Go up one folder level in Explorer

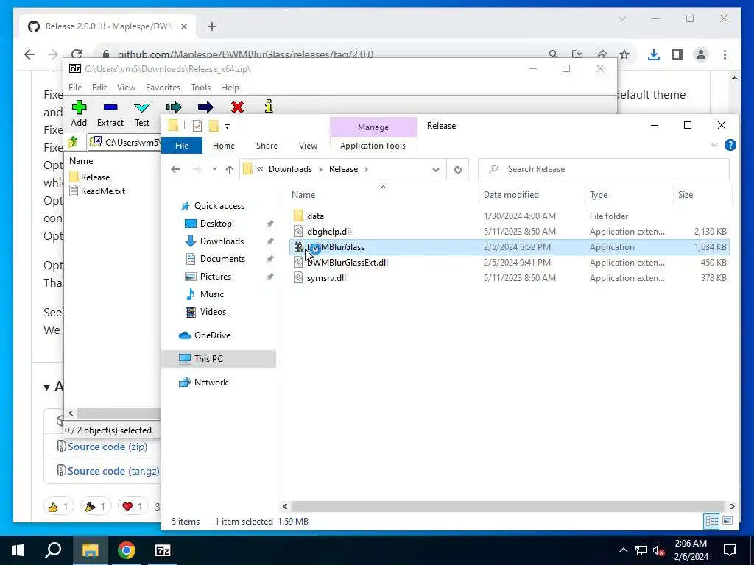(x=230, y=169)
